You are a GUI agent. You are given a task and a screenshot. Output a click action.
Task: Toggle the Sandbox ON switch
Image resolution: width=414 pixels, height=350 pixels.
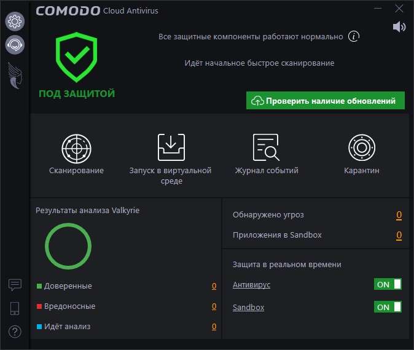coord(388,307)
